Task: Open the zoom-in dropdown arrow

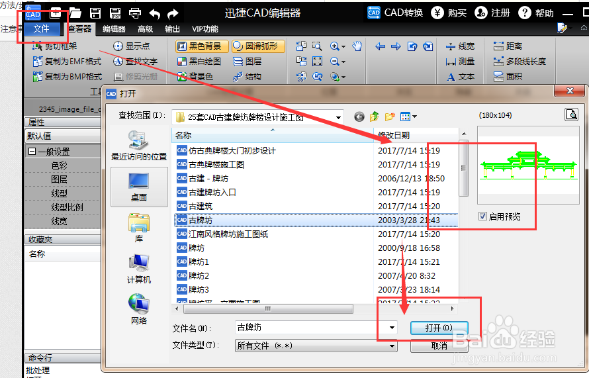Action: coord(343,46)
